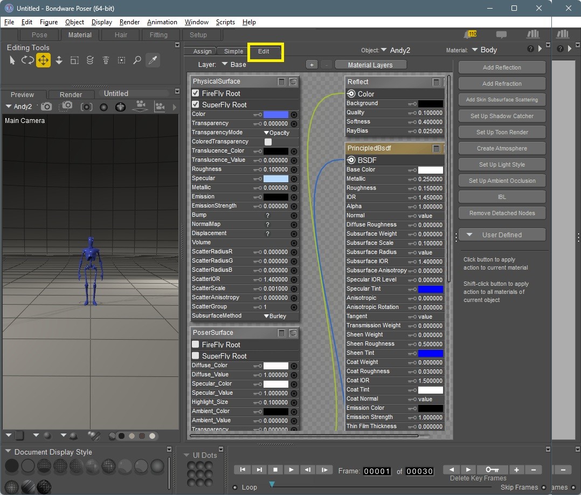Click the Scale editing tool icon
Screen dimensions: 581x495
tap(74, 60)
